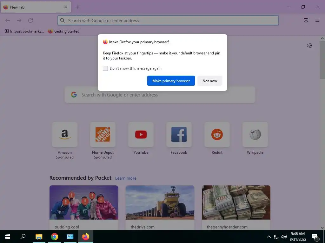325x243 pixels.
Task: Click scrollbar down arrow
Action: 322,228
